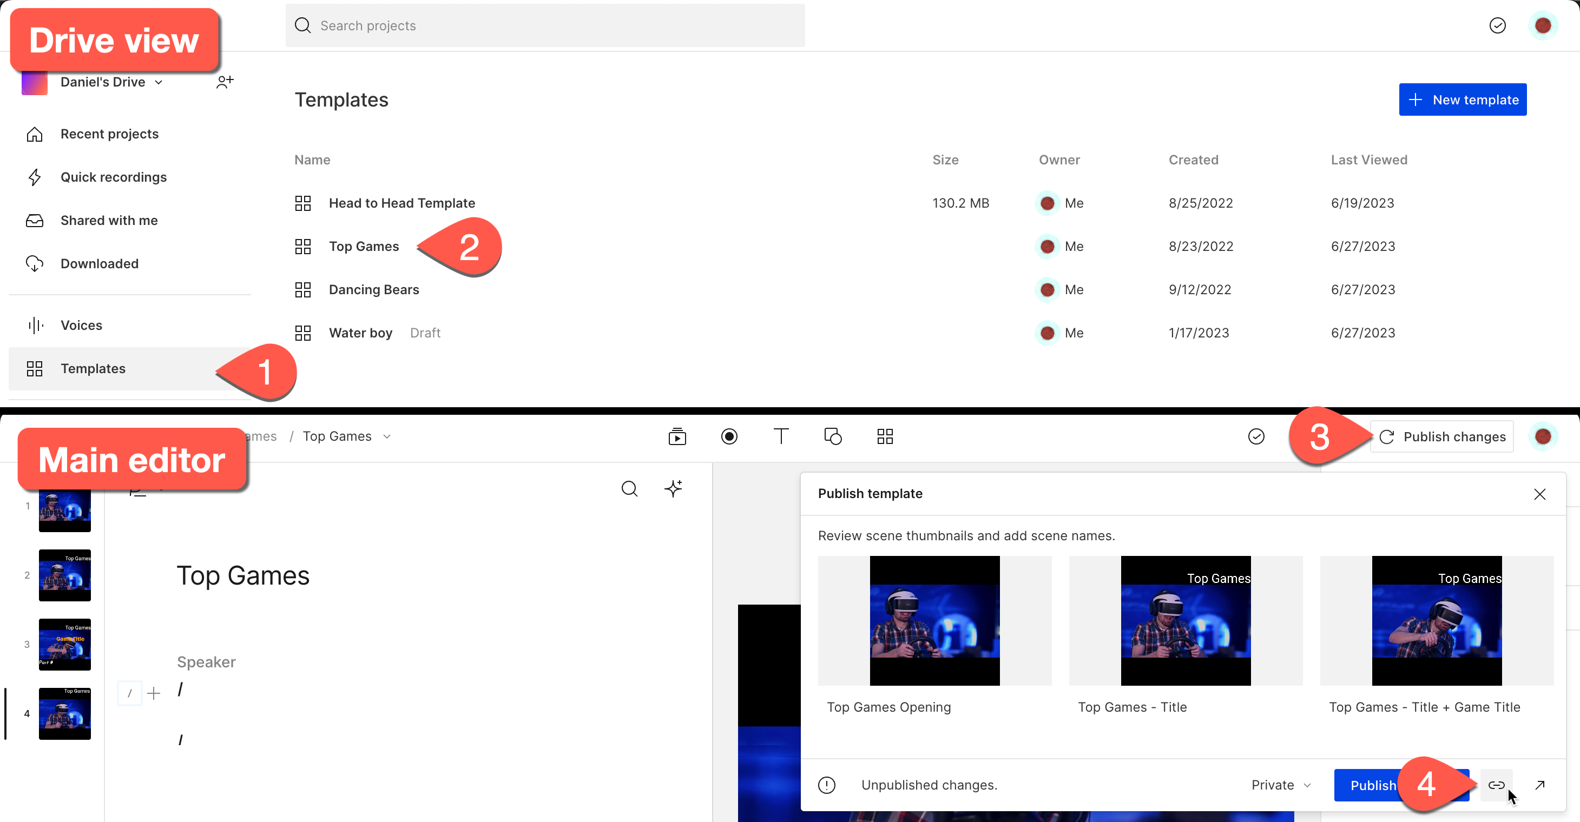Screen dimensions: 1580x822
Task: Click the link/copy icon next to Publish
Action: point(1497,784)
